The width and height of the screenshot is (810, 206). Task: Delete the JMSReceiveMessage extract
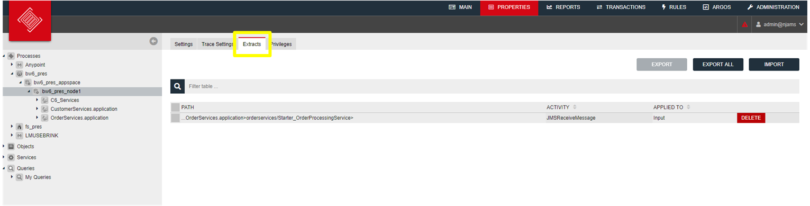[x=751, y=118]
